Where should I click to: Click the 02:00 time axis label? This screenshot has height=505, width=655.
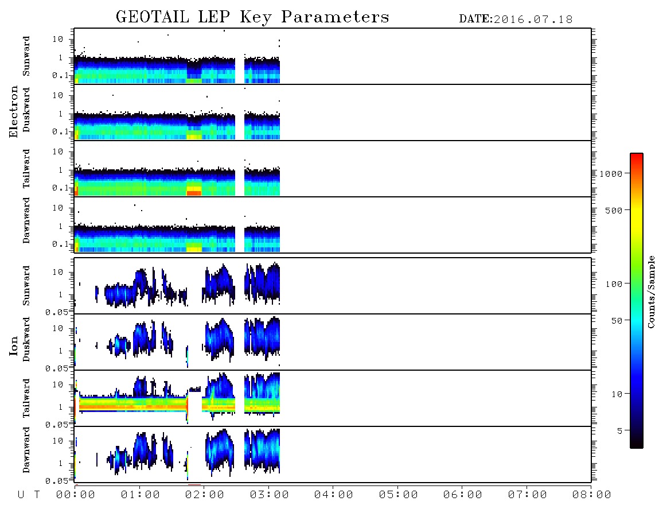(x=205, y=495)
